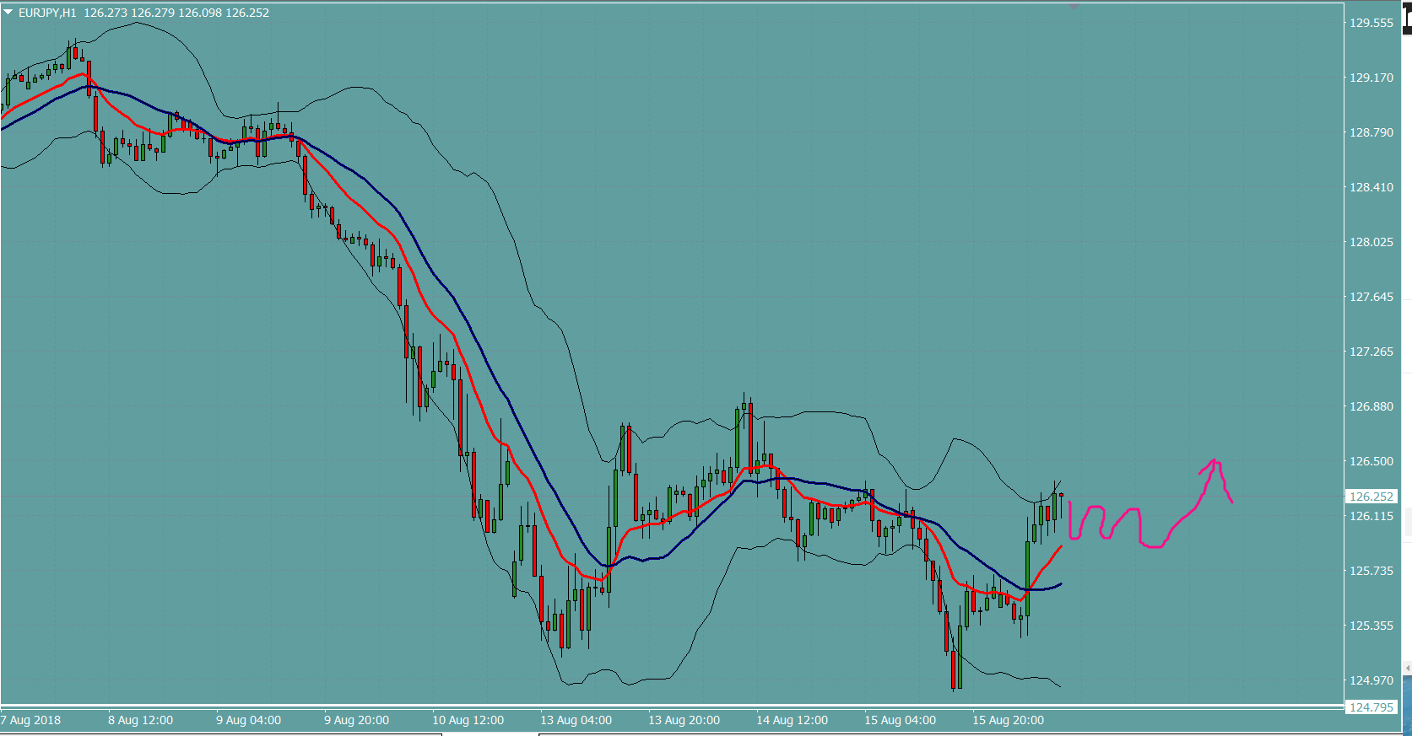Click the left scroll arrow at right edge

click(x=1407, y=669)
